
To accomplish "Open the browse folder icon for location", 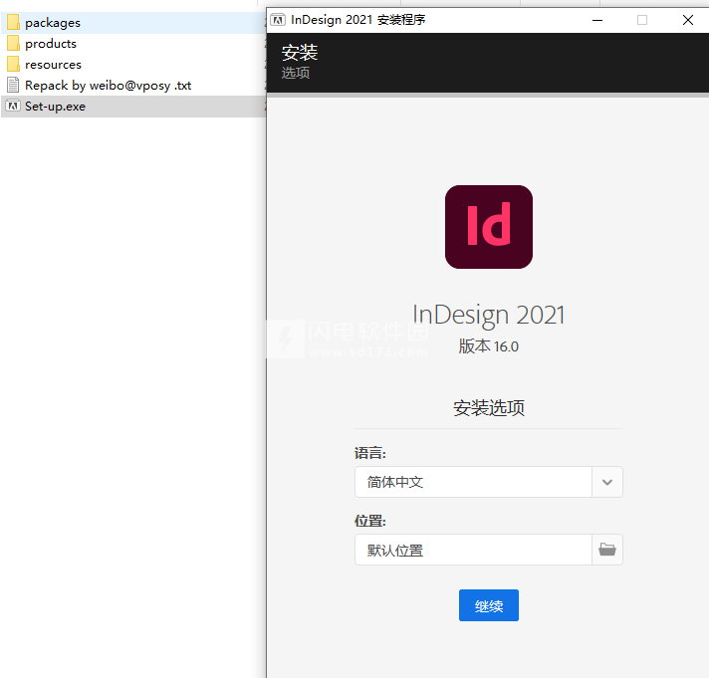I will pyautogui.click(x=607, y=550).
